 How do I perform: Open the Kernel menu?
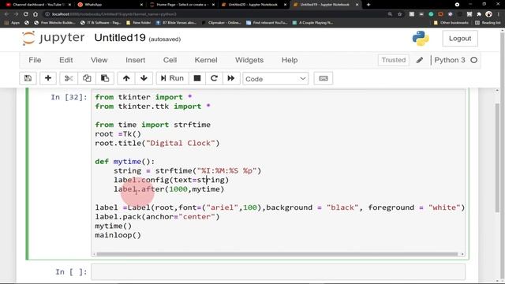point(206,60)
